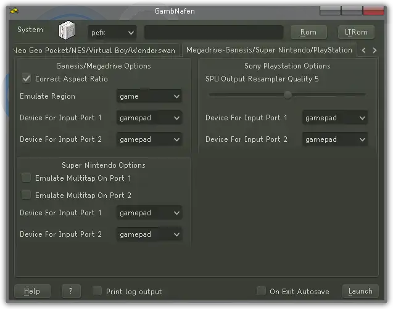Open Help with the Help button
The height and width of the screenshot is (309, 393).
pyautogui.click(x=32, y=291)
